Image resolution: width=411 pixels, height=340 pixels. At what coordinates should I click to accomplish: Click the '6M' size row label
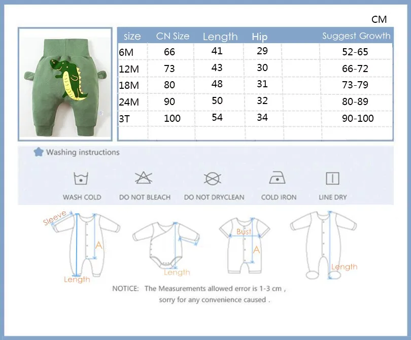click(126, 52)
